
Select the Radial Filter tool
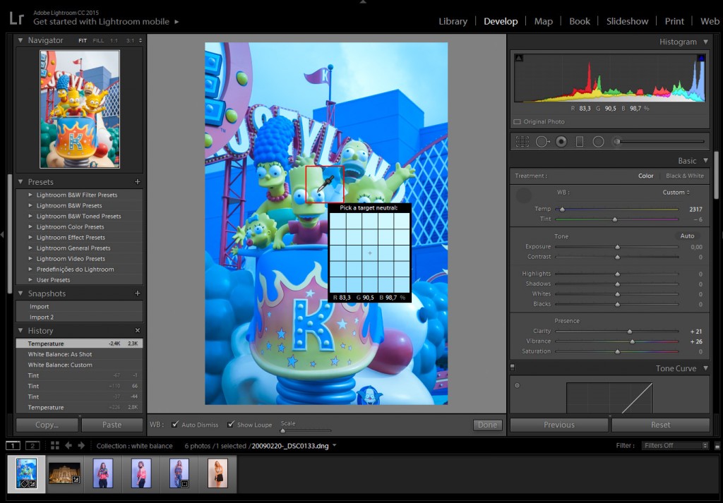(598, 141)
